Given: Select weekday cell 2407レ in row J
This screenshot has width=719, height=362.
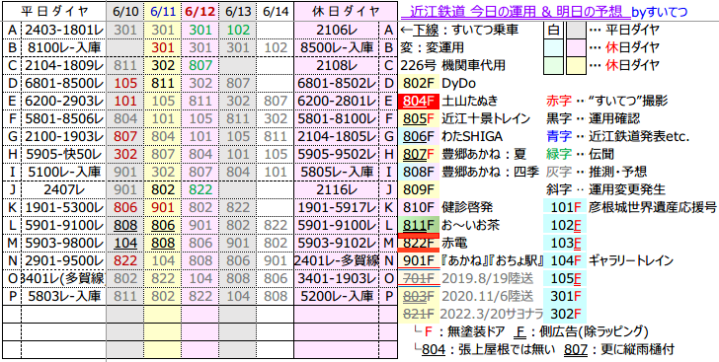Looking at the screenshot, I should point(63,189).
